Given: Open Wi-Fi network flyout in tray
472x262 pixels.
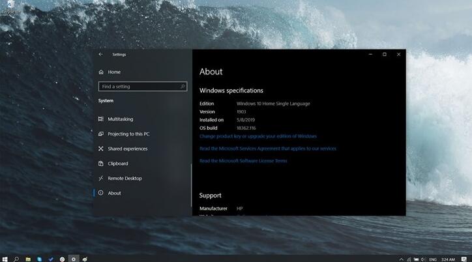Looking at the screenshot, I should (x=409, y=259).
